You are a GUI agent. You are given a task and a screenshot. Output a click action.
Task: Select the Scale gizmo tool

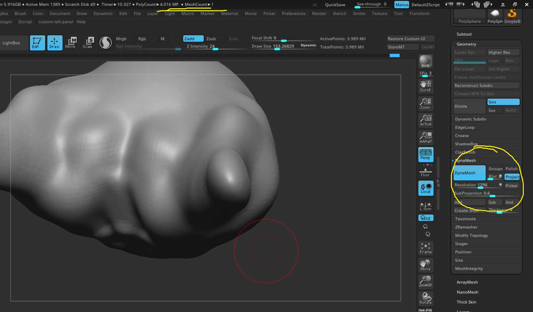88,43
